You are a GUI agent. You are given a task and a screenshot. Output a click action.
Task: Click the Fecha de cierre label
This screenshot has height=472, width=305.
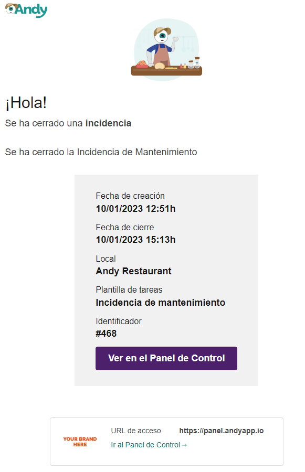pos(125,227)
